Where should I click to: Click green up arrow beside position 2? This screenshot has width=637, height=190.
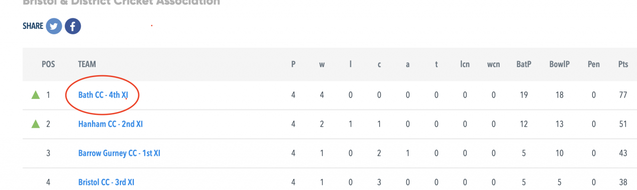[x=35, y=124]
